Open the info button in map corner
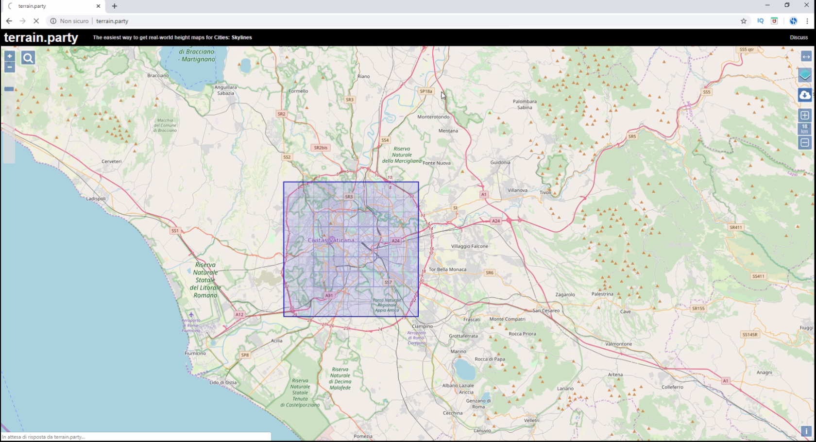This screenshot has height=442, width=816. [806, 431]
